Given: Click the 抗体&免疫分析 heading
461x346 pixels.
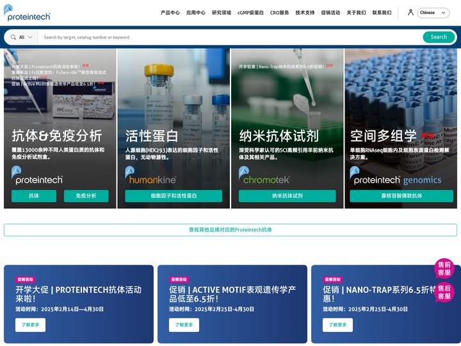Looking at the screenshot, I should [57, 136].
